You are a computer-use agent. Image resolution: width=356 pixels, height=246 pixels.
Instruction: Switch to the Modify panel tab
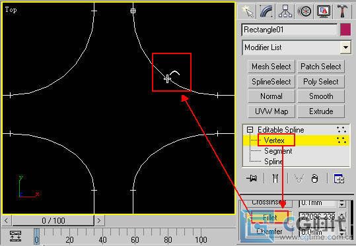click(x=266, y=11)
